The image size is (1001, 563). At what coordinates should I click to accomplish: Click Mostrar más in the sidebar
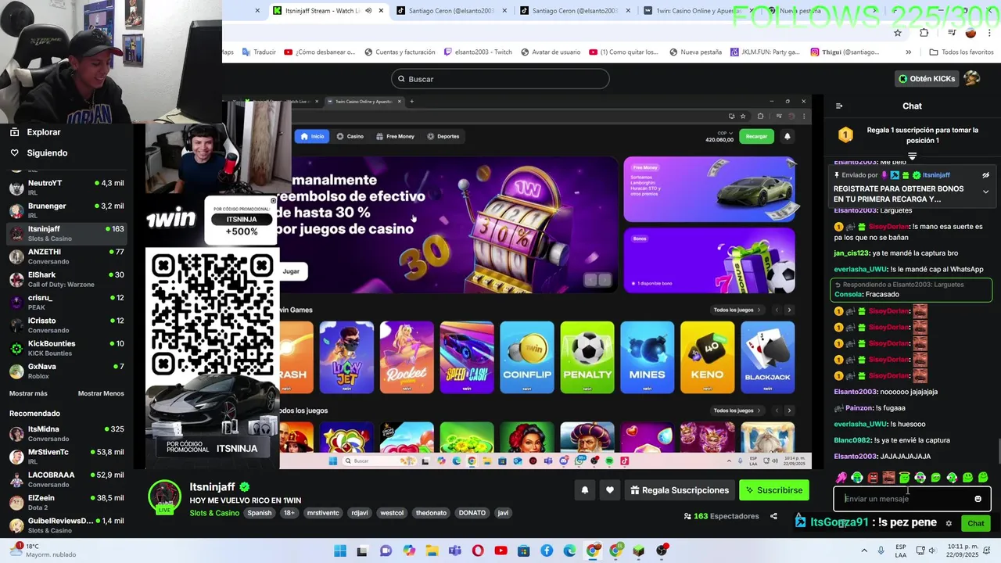point(28,393)
